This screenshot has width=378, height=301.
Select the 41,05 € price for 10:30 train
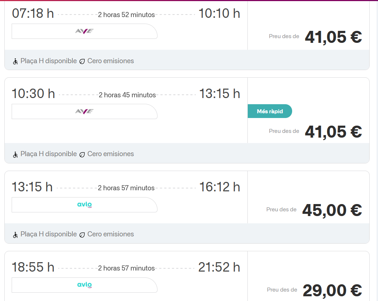click(333, 131)
